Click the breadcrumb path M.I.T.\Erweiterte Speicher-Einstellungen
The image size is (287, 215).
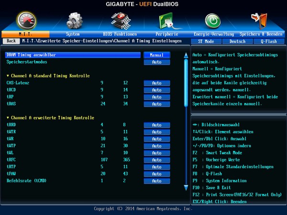coord(67,41)
